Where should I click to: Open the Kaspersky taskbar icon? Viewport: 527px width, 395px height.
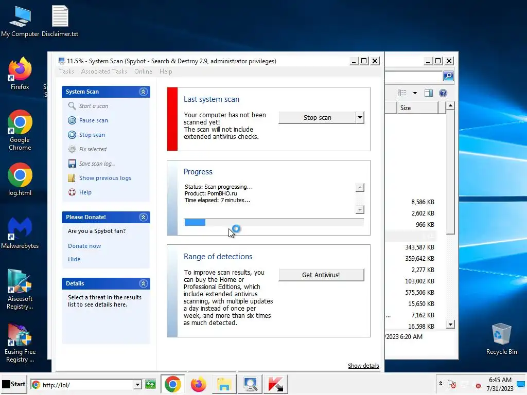[276, 384]
